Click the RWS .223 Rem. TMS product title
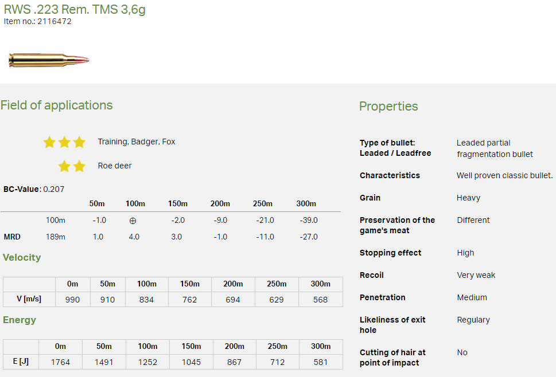 coord(75,10)
